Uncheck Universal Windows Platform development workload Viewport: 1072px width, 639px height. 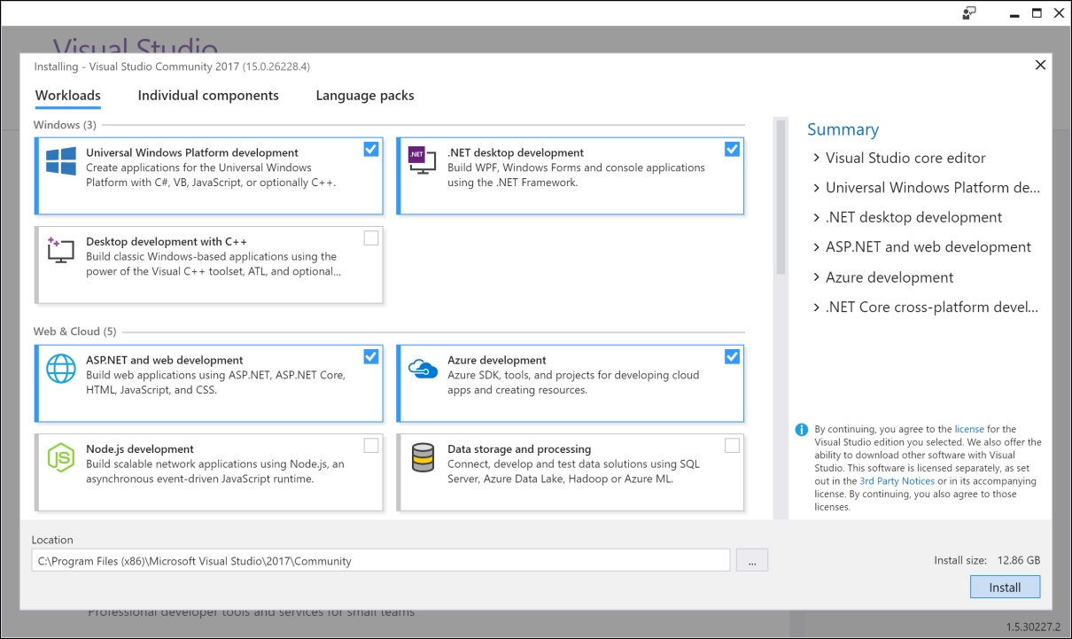coord(371,149)
